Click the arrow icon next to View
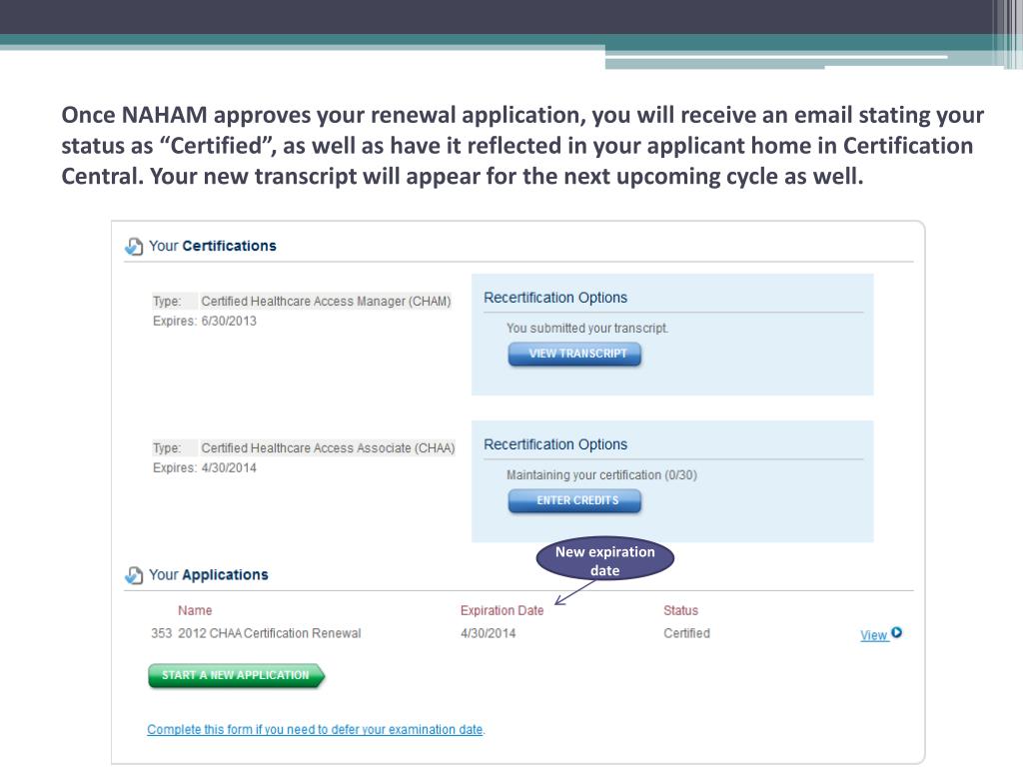The image size is (1023, 767). [897, 632]
